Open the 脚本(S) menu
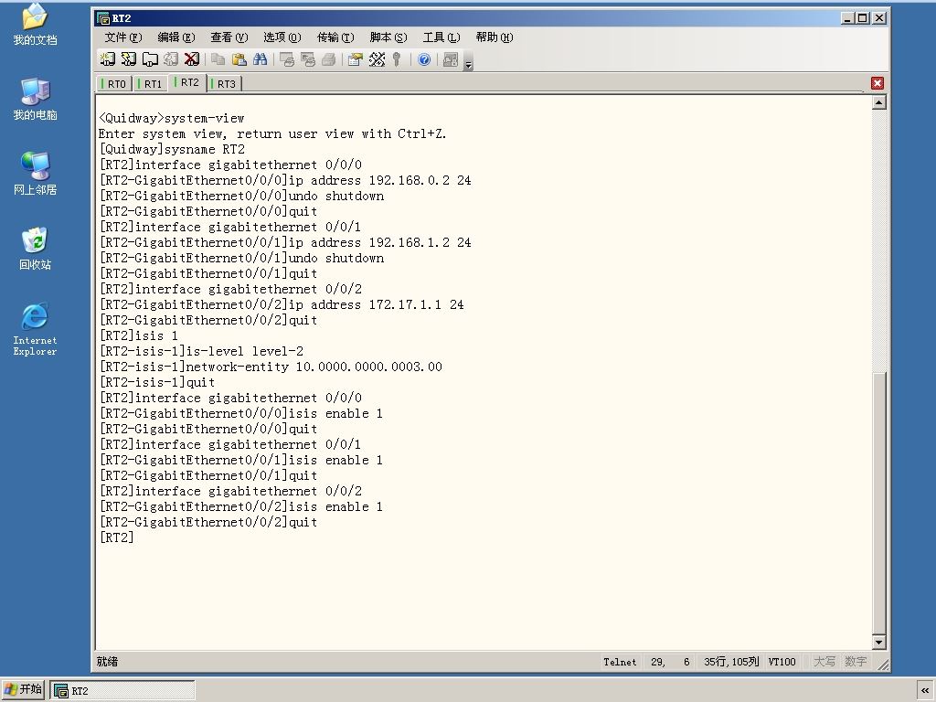The width and height of the screenshot is (936, 702). click(388, 37)
